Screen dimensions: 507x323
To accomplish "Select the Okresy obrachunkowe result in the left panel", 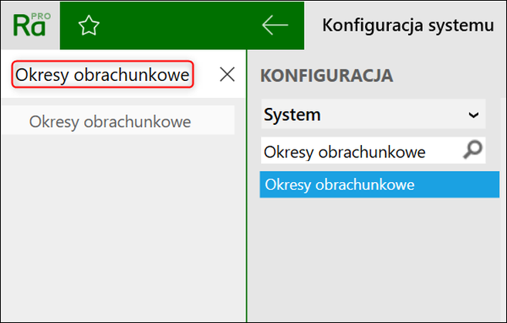I will tap(117, 120).
